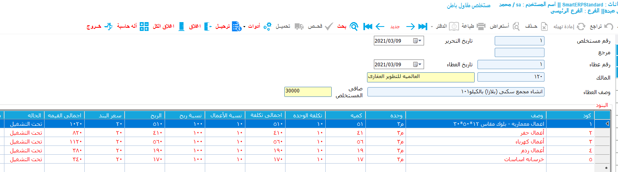
Task: Click the exit (خروج) icon
Action: click(108, 27)
